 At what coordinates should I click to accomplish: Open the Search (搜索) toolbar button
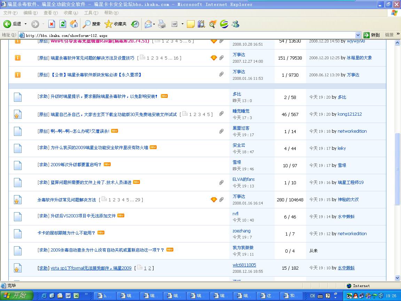[x=92, y=24]
